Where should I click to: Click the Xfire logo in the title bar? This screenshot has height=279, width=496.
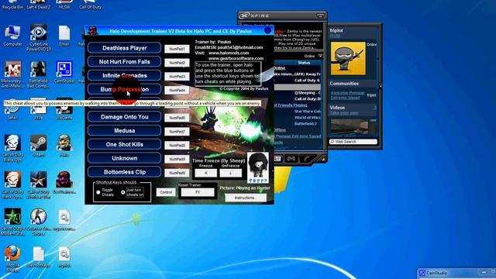point(254,15)
